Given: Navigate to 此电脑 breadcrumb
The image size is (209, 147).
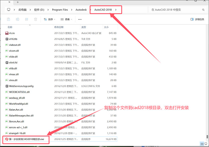Looking at the screenshot, I should click(x=22, y=10).
